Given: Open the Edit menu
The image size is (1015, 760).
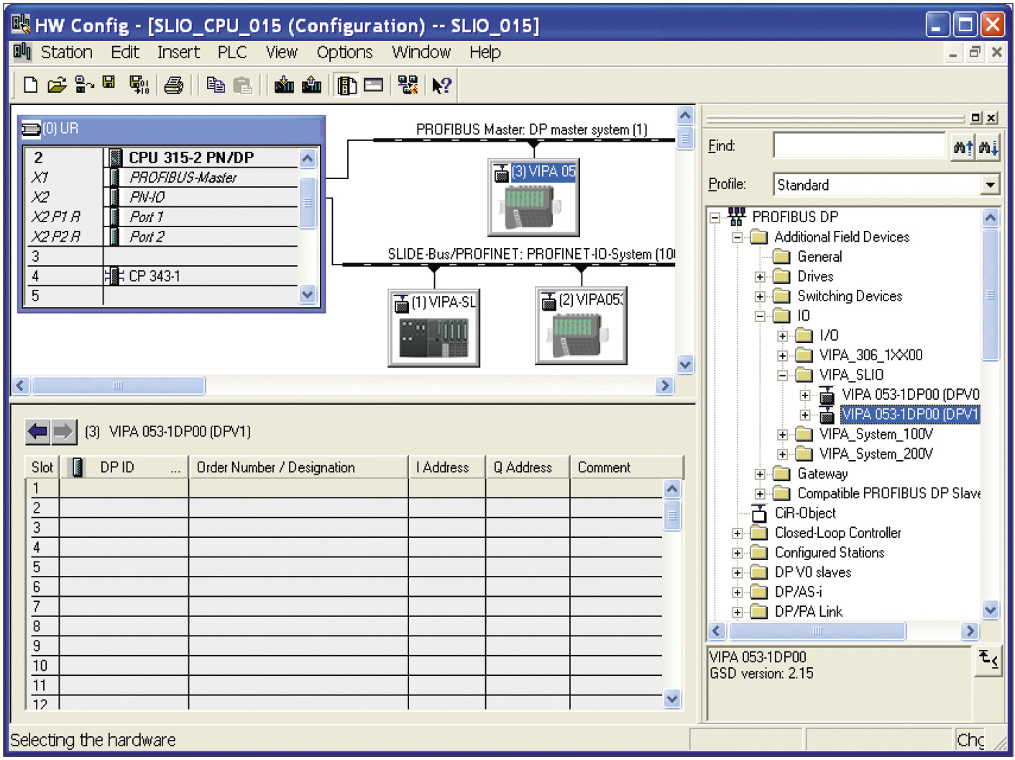Looking at the screenshot, I should 125,52.
